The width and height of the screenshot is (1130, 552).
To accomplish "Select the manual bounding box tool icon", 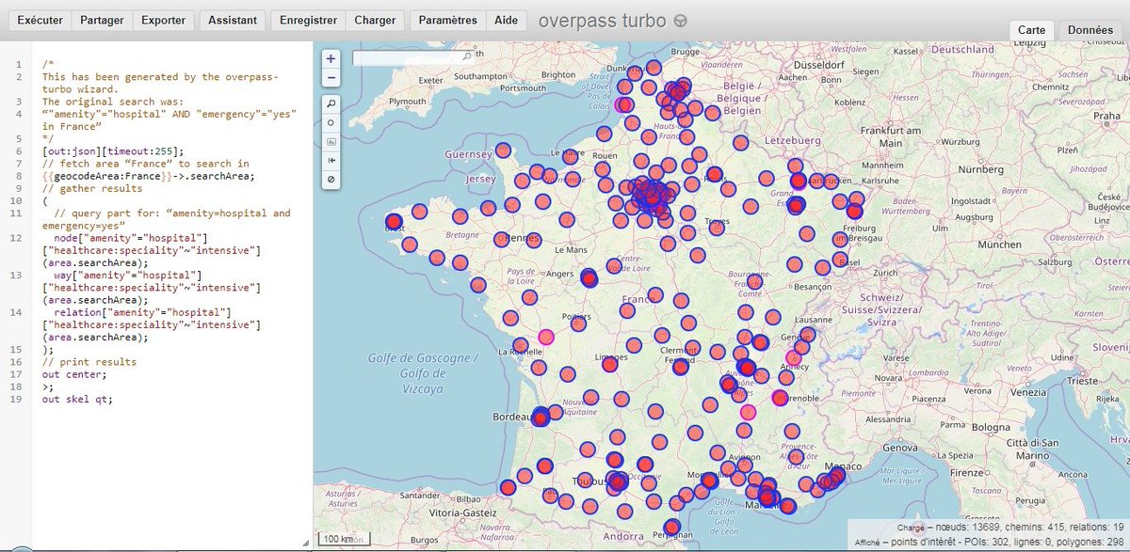I will coord(331,141).
